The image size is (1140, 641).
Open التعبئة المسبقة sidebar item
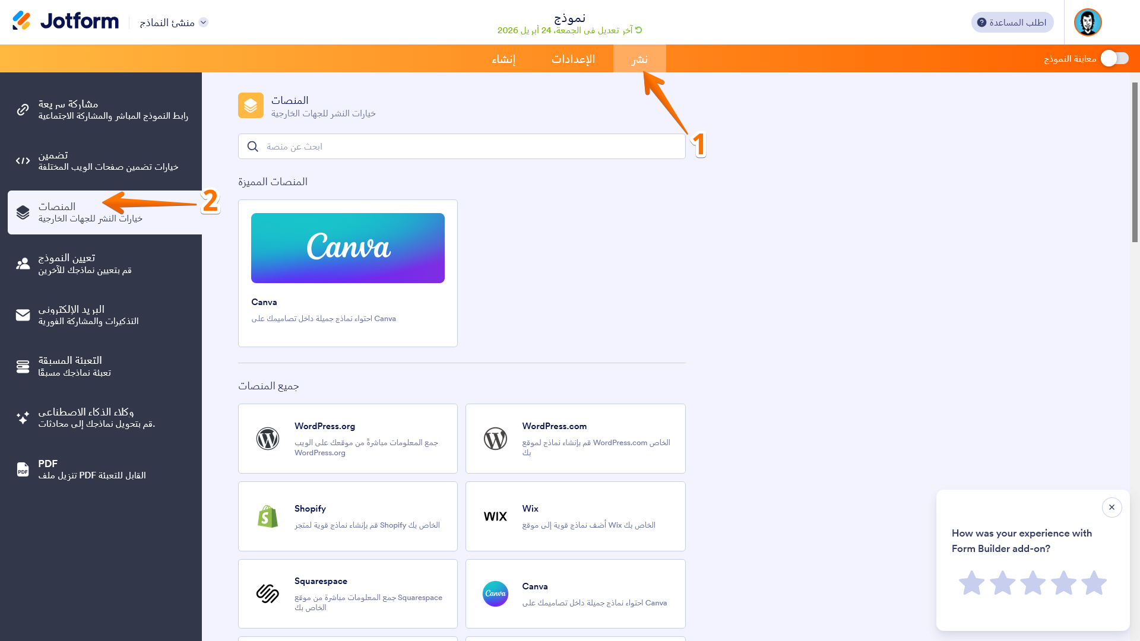104,366
